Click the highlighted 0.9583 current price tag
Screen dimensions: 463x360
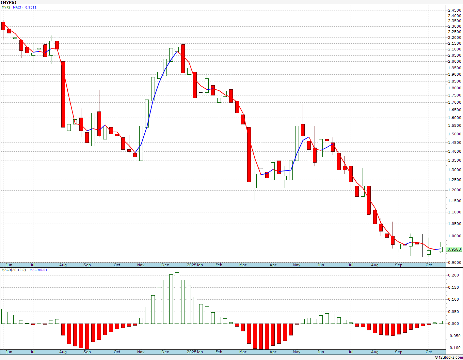click(454, 249)
